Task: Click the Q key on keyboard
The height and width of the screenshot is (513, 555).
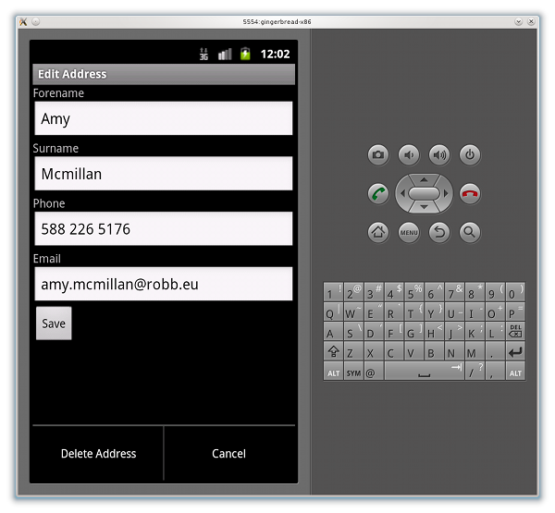Action: coord(333,311)
